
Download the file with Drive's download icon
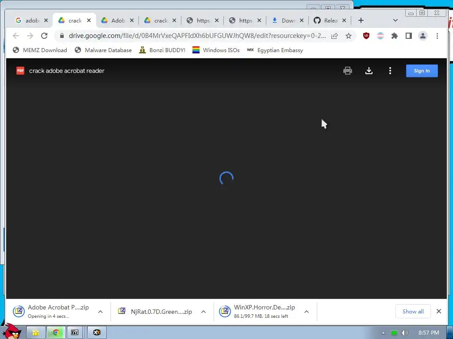point(369,71)
